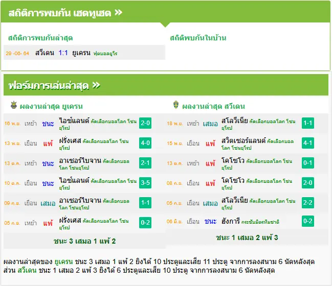Image resolution: width=332 pixels, height=286 pixels.
Task: Click the Sweden team crest icon
Action: [x=176, y=105]
